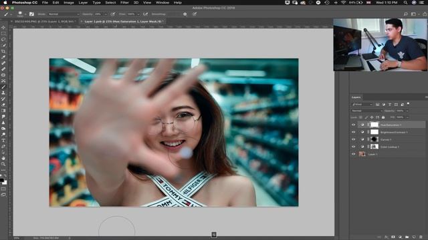Open brush preset picker arrow
428x240 pixels.
click(25, 14)
